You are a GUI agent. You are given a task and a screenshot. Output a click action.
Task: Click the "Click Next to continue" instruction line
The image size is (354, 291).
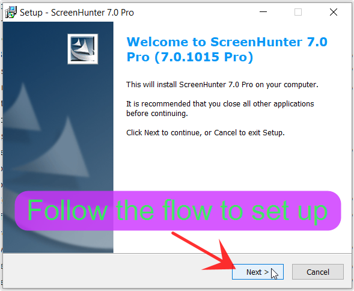205,133
